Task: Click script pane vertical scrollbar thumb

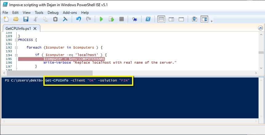Action: coord(261,53)
